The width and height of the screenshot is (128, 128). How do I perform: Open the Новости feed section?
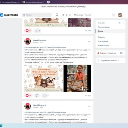pyautogui.click(x=101, y=23)
